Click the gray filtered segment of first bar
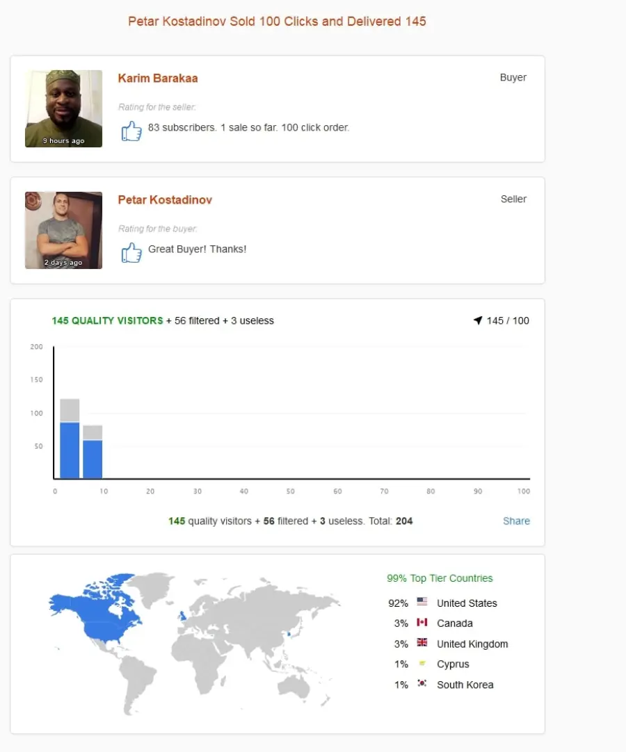The height and width of the screenshot is (752, 626). tap(70, 410)
